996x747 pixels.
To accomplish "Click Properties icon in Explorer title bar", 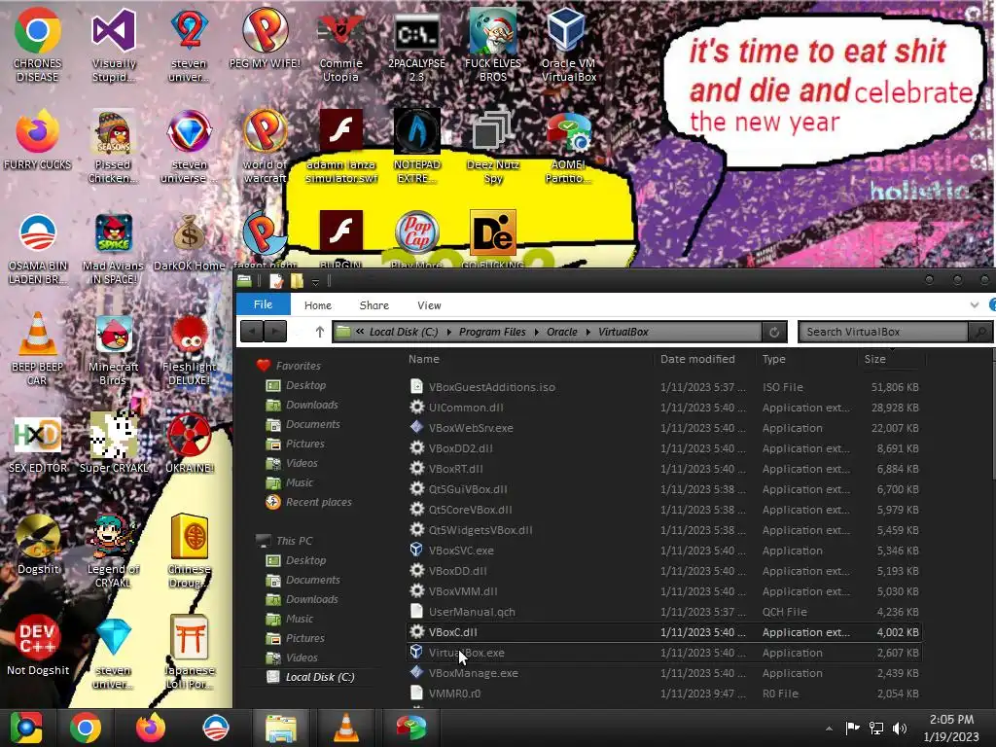I will [x=276, y=281].
